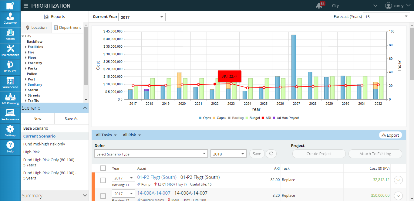The image size is (414, 201).
Task: Expand the Facilities tree node
Action: tap(26, 47)
